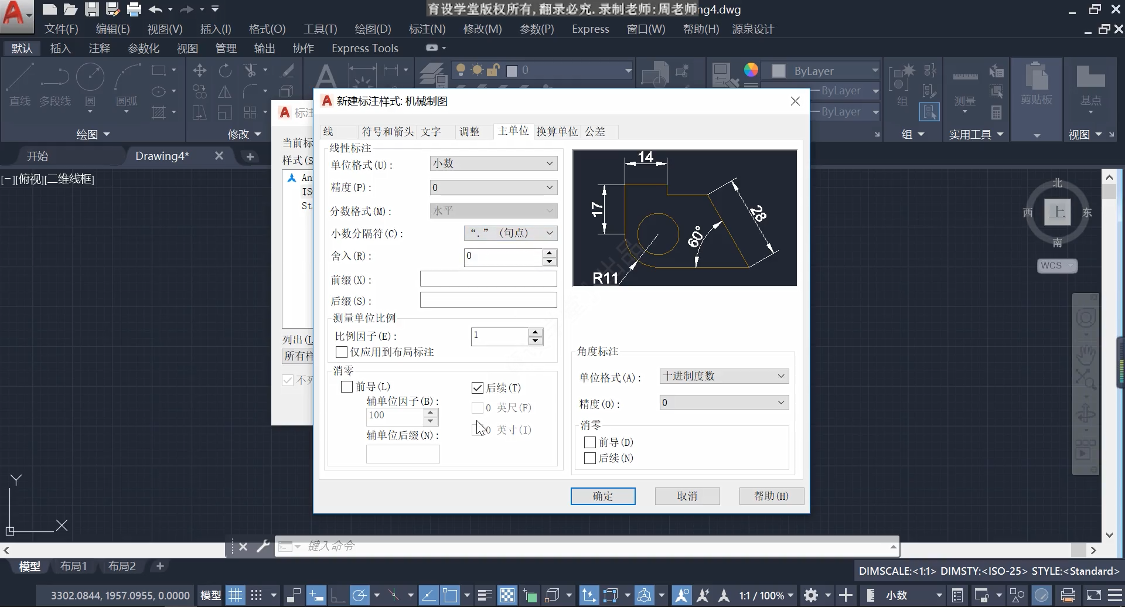1125x607 pixels.
Task: Toggle lineweight display in status bar
Action: coord(485,595)
